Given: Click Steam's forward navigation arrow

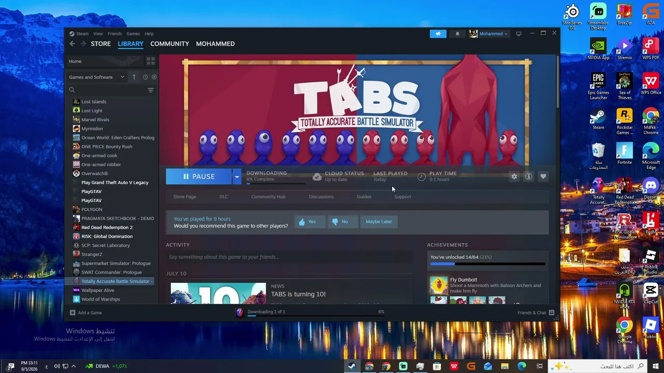Looking at the screenshot, I should point(83,44).
